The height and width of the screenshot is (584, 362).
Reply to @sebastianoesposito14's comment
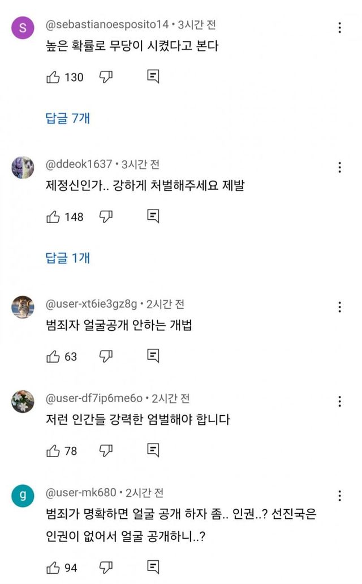click(153, 77)
